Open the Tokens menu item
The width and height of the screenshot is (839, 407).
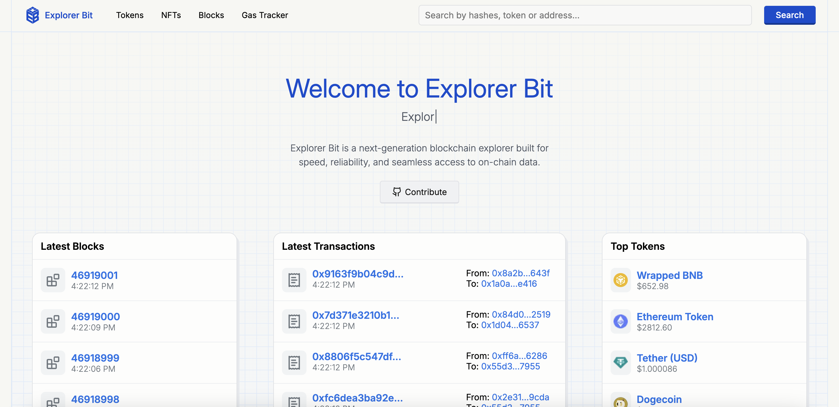click(130, 15)
